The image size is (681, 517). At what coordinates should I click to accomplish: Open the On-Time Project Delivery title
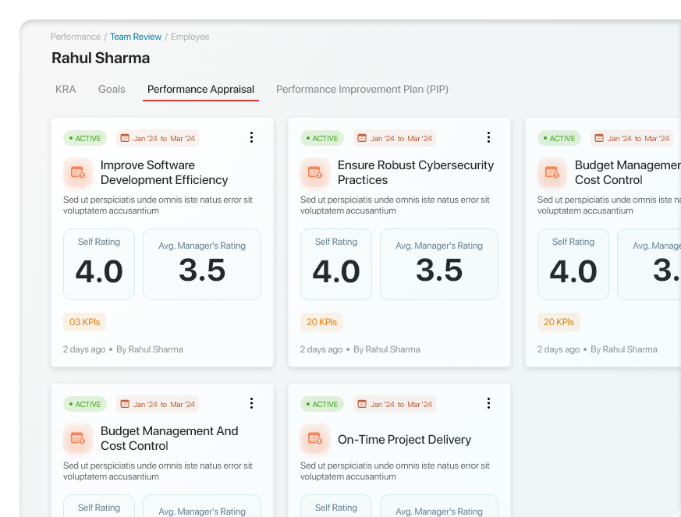click(404, 440)
